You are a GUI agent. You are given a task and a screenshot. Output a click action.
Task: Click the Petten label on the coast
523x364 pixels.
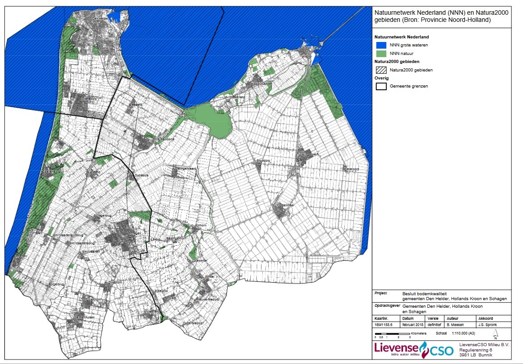tap(22, 255)
